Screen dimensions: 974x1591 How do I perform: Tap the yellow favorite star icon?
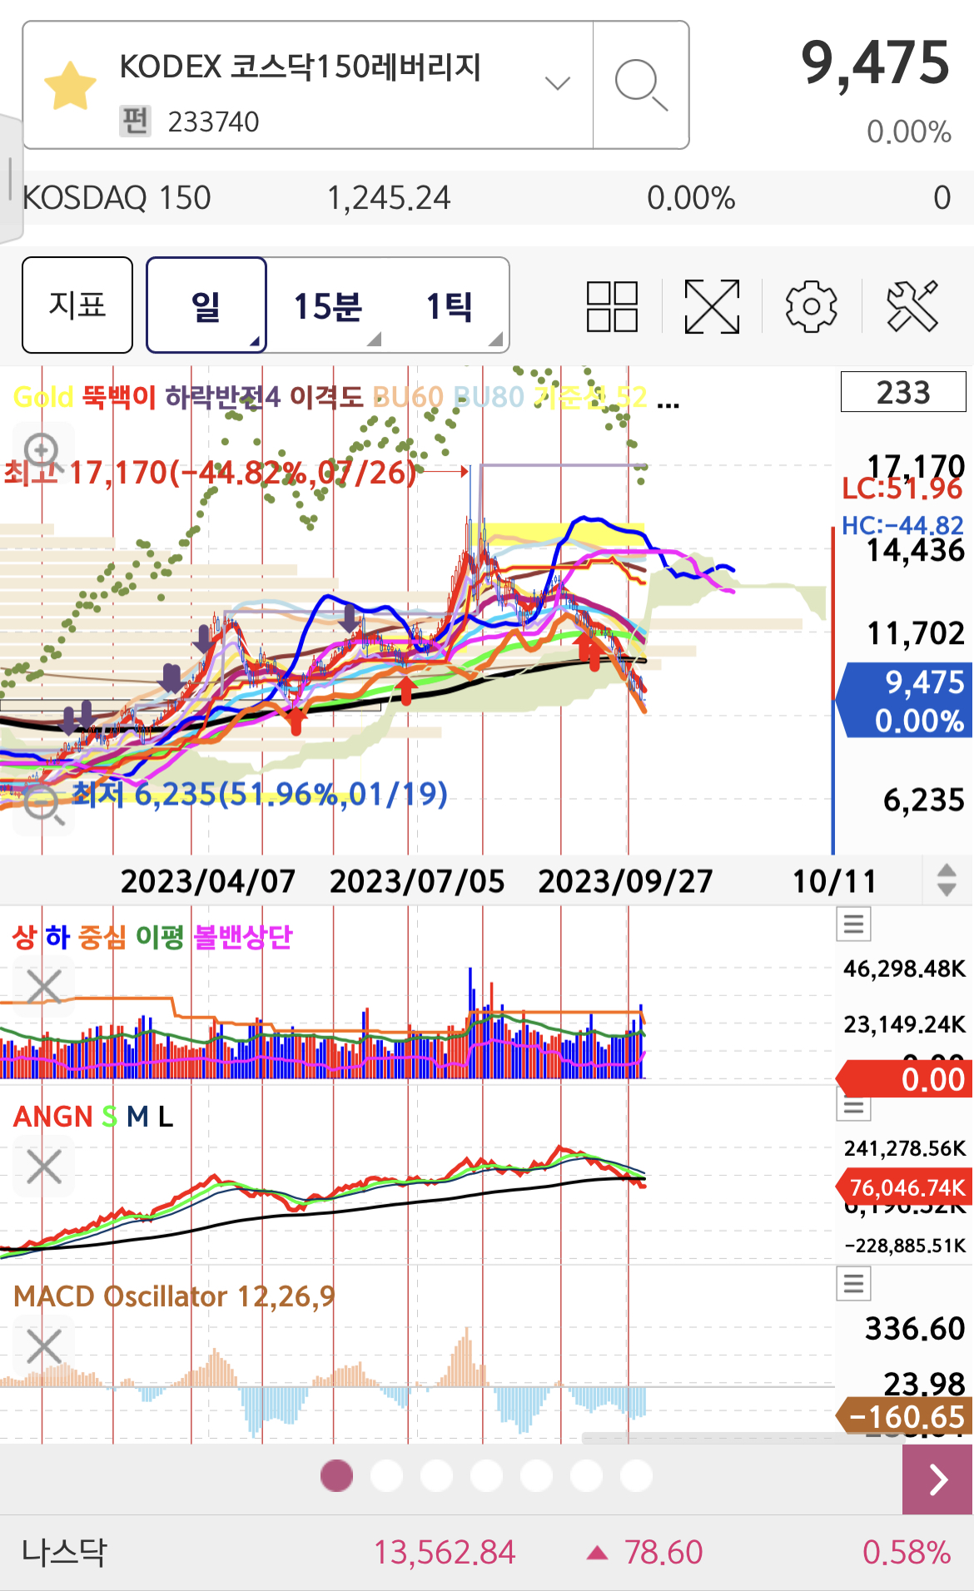70,86
